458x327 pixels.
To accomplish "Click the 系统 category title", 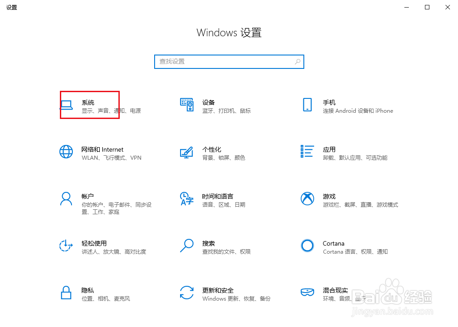I will coord(88,102).
